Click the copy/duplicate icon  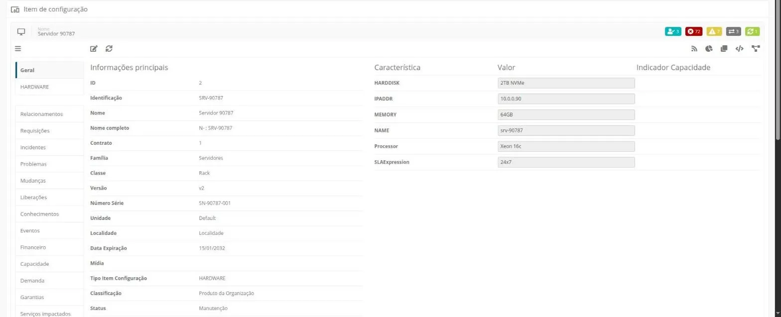click(x=724, y=49)
